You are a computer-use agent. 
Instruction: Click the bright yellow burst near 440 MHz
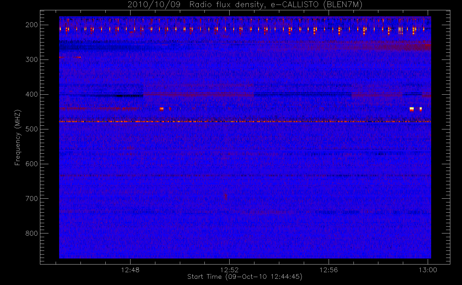click(x=411, y=109)
